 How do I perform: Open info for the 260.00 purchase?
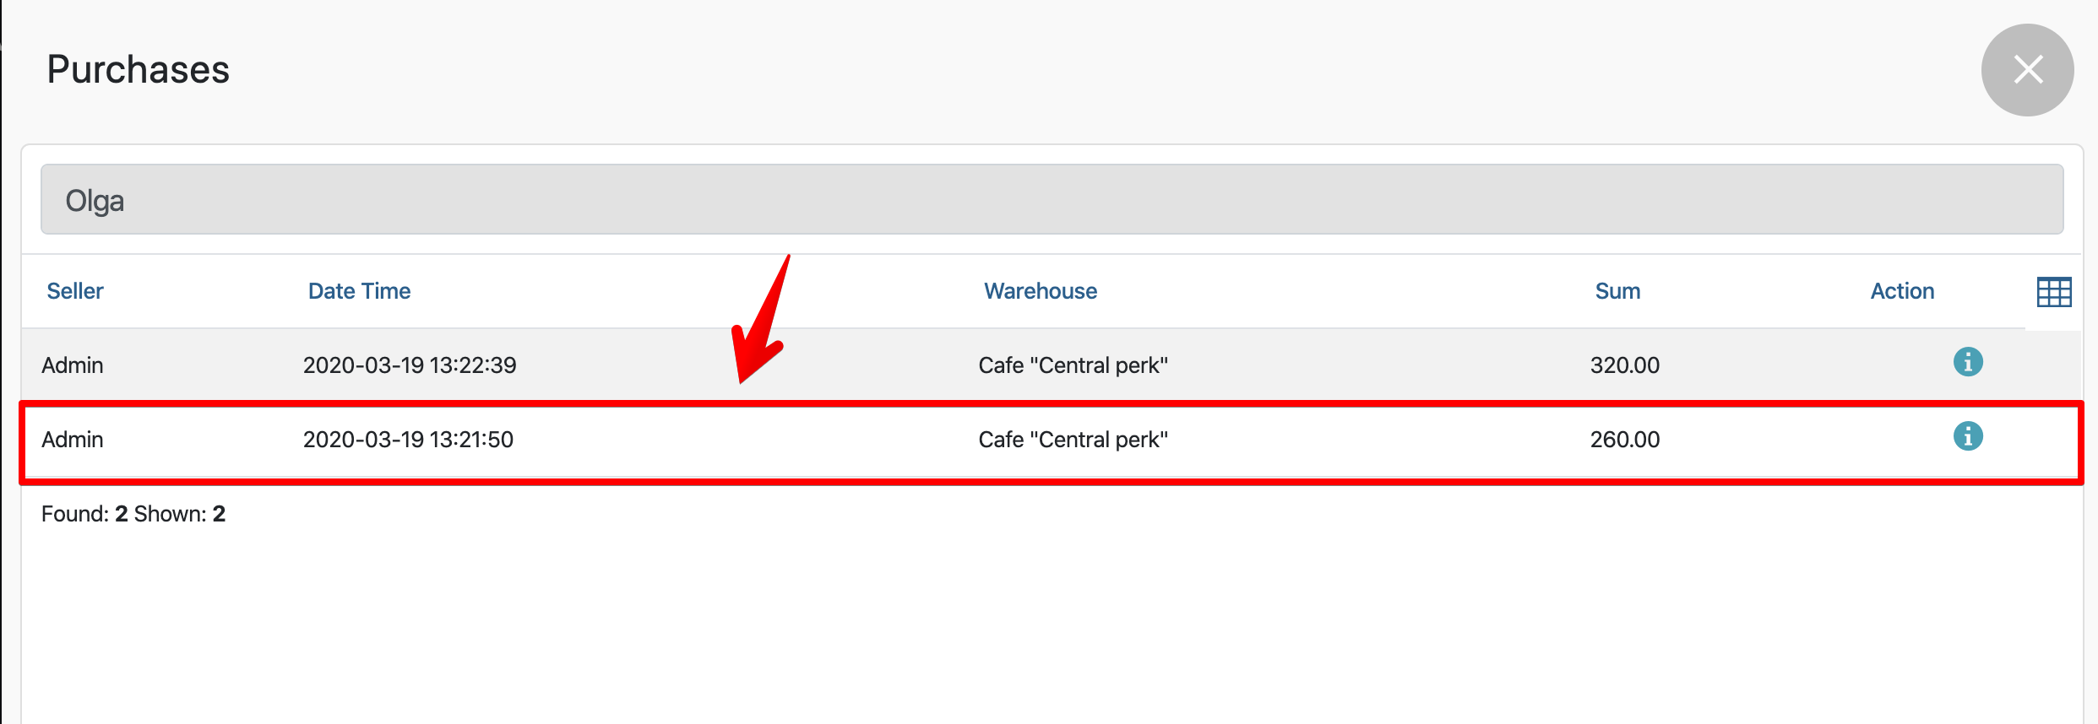pyautogui.click(x=1968, y=436)
